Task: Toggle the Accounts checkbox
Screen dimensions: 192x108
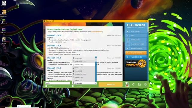Action: (46, 86)
